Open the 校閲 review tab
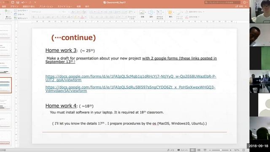Screen dimensions: 270x152 coord(79,6)
